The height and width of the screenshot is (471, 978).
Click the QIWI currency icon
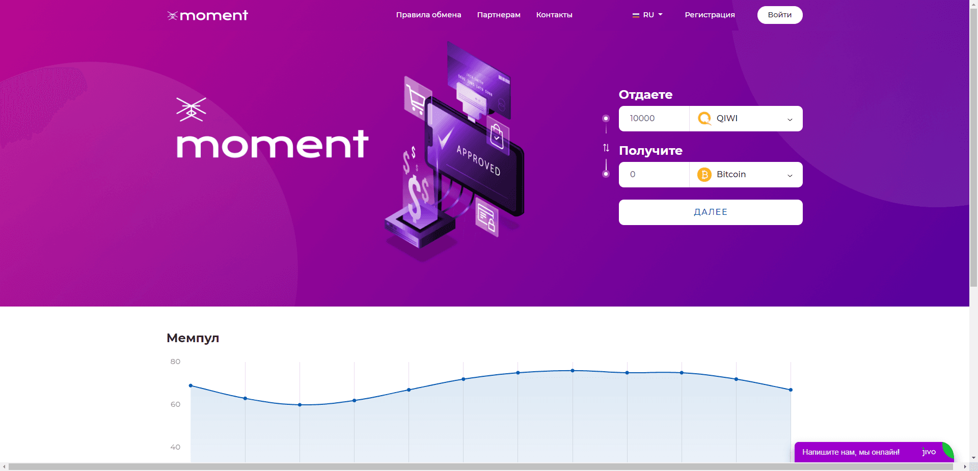704,119
